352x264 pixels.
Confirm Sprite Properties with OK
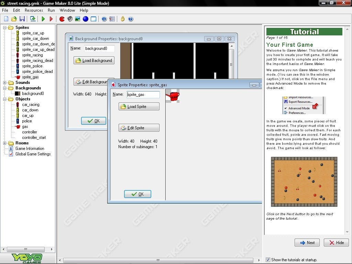137,194
